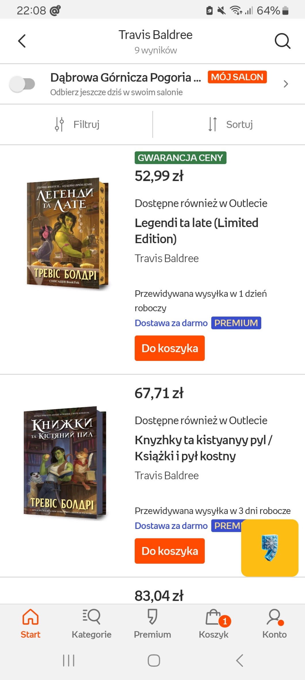Tap the MÓJ SALON badge
Image resolution: width=305 pixels, height=680 pixels.
point(237,77)
